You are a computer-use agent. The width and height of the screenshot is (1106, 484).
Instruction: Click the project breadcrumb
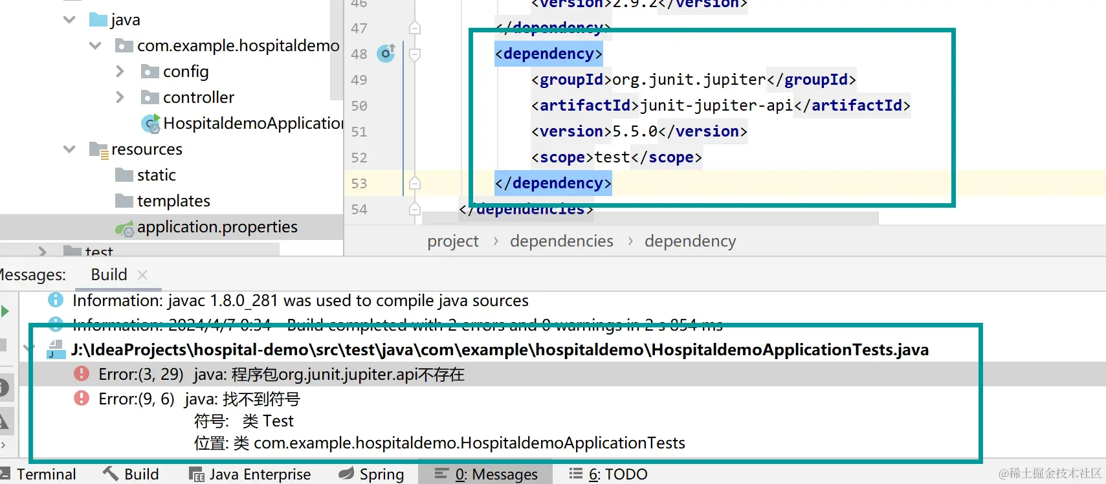point(453,241)
